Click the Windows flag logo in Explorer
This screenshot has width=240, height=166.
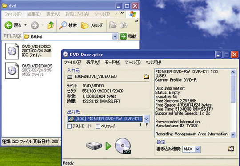133,14
